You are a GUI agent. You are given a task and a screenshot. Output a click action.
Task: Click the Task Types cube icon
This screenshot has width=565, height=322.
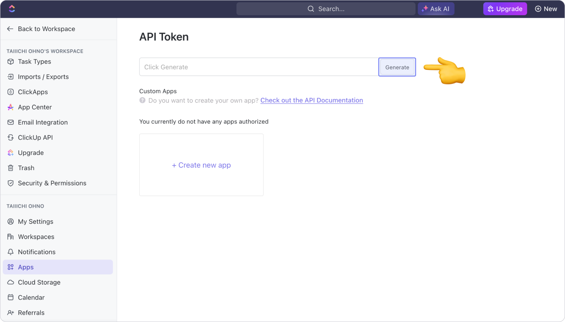click(10, 62)
